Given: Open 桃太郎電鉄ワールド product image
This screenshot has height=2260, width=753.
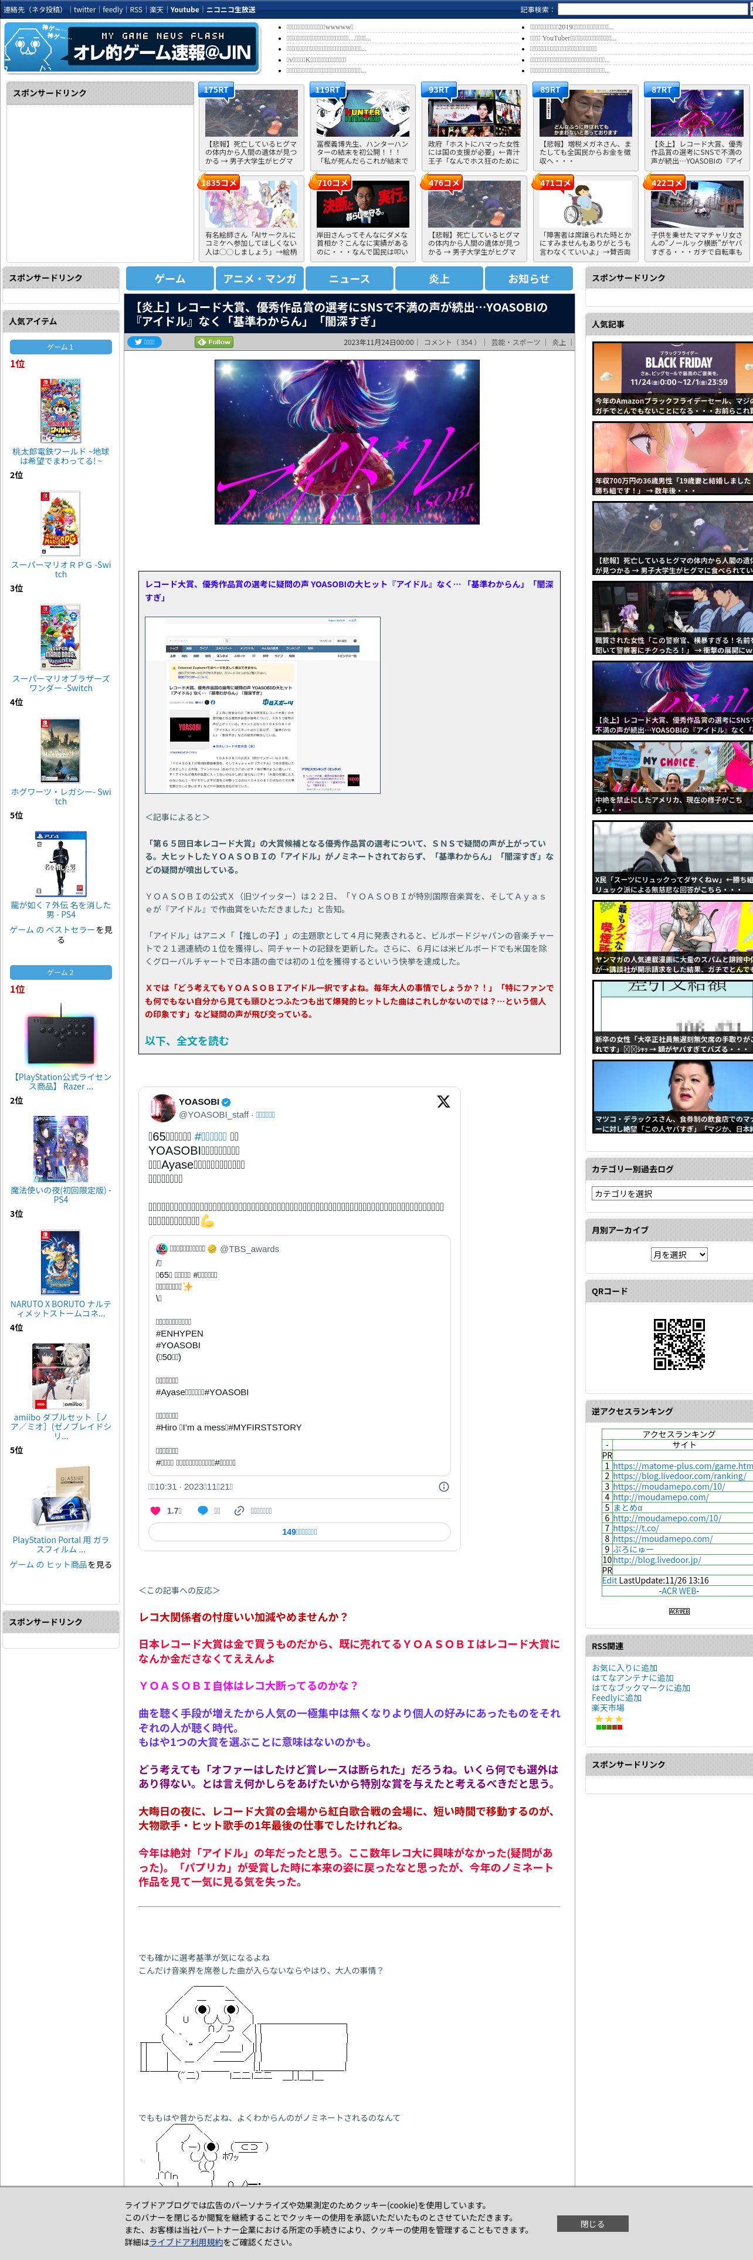Looking at the screenshot, I should click(x=60, y=411).
